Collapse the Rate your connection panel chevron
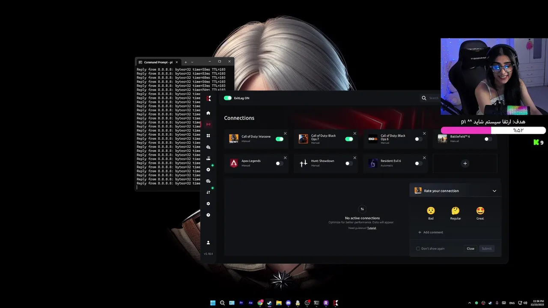Viewport: 548px width, 308px height. pos(494,191)
